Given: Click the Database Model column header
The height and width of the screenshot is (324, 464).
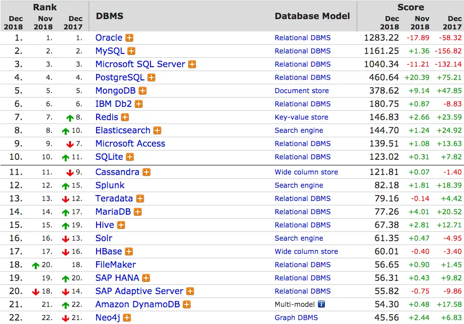Looking at the screenshot, I should click(x=312, y=16).
